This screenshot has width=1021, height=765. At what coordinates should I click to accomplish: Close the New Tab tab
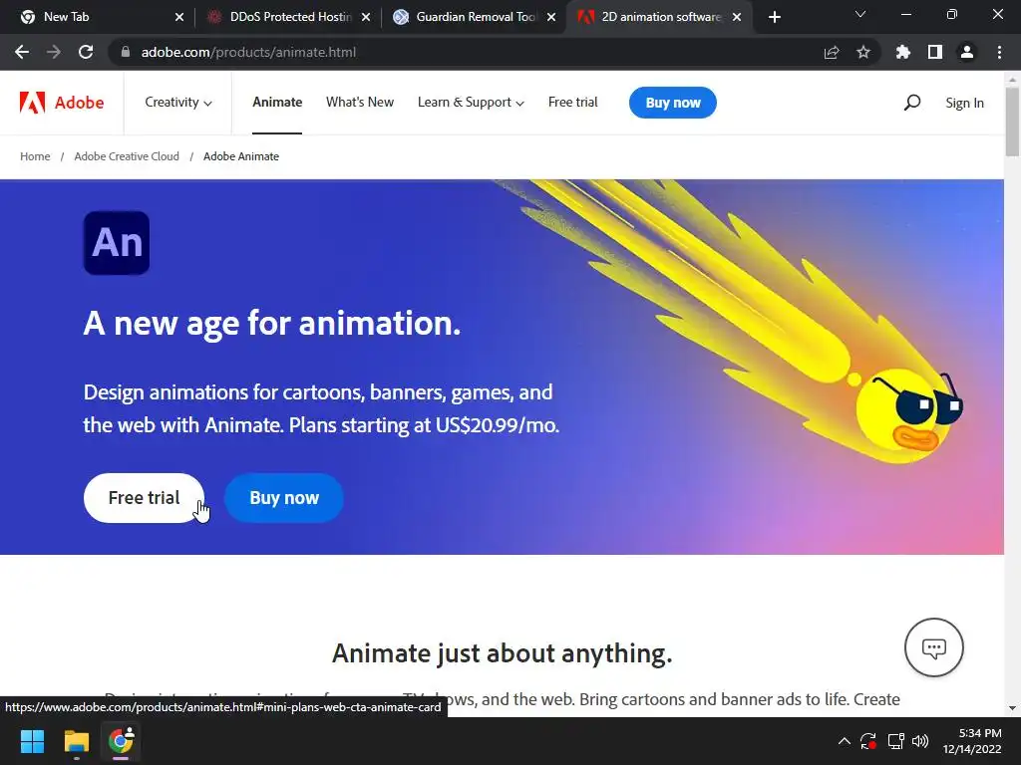pyautogui.click(x=179, y=17)
